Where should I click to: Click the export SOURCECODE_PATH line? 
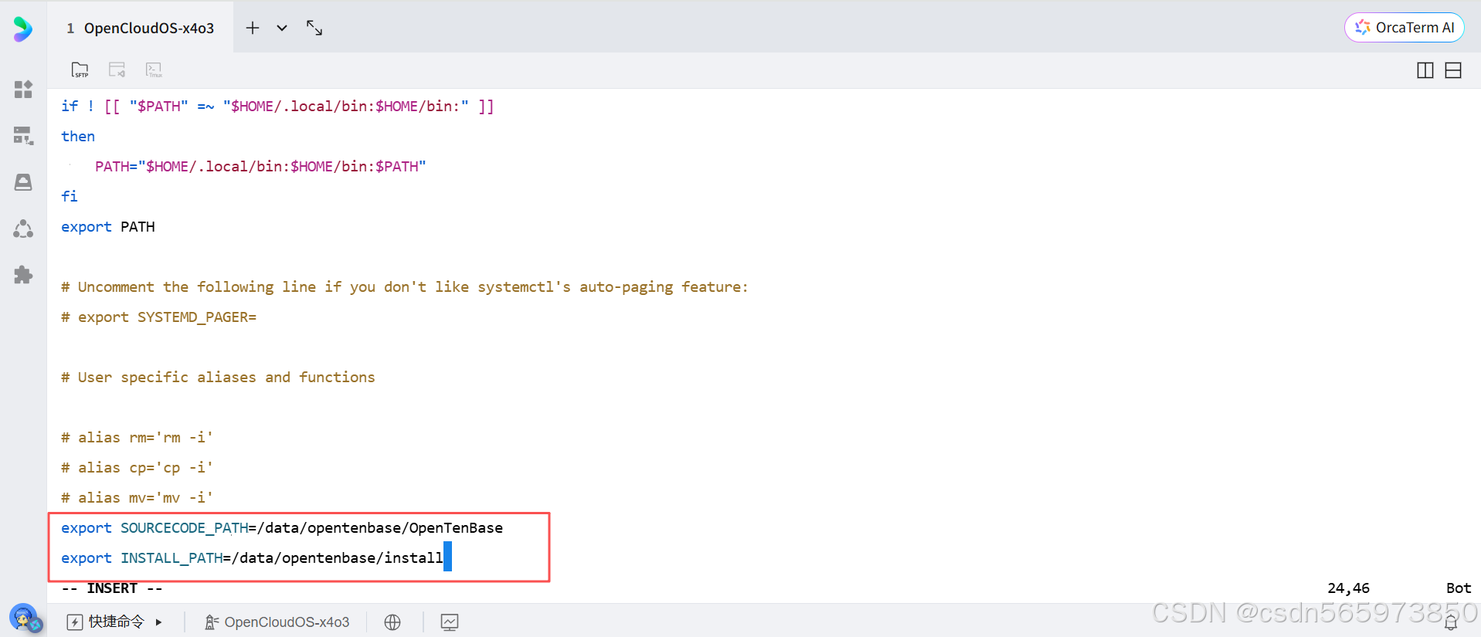[282, 528]
